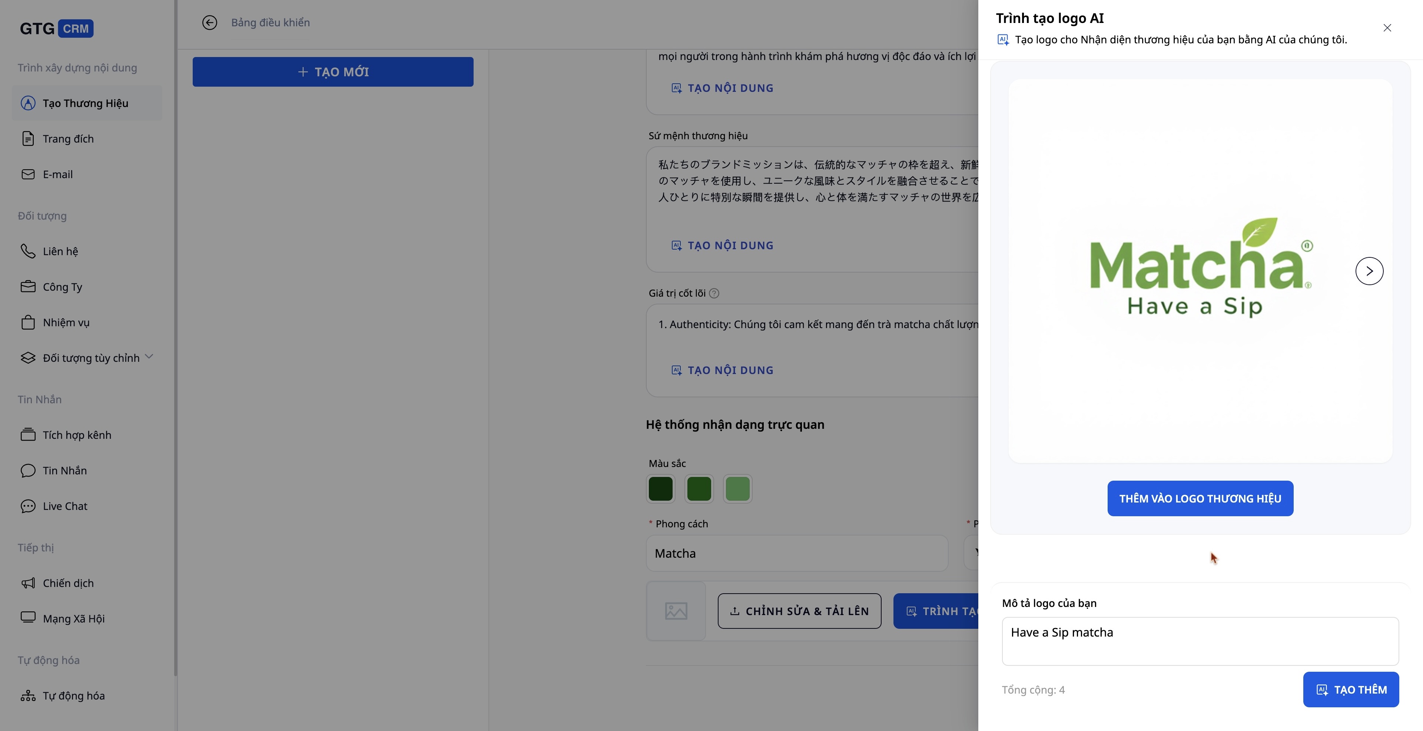
Task: Select the Trang đích menu item
Action: (x=68, y=138)
